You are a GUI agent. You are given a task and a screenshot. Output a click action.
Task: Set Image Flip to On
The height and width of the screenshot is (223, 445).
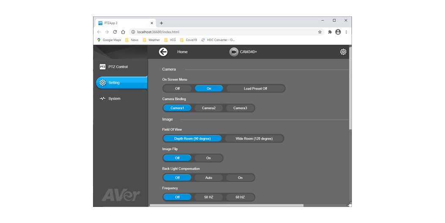pyautogui.click(x=209, y=158)
